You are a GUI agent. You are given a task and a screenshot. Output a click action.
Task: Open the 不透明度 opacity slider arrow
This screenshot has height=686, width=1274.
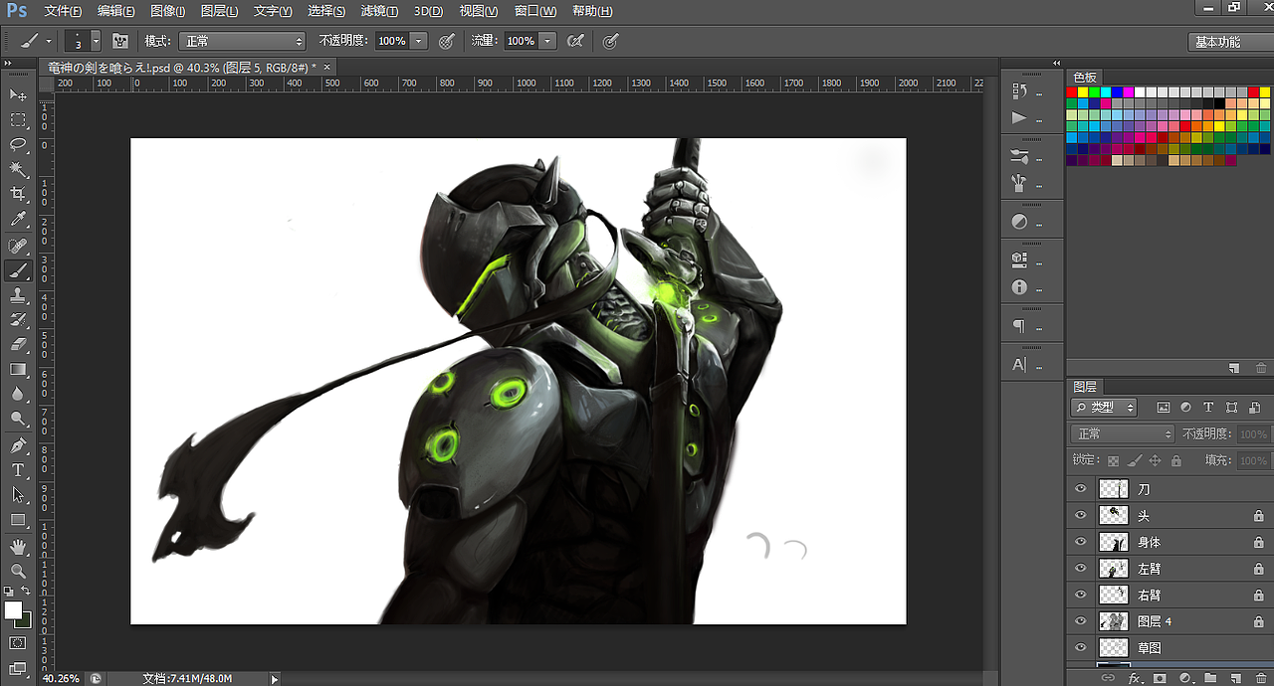pos(418,41)
